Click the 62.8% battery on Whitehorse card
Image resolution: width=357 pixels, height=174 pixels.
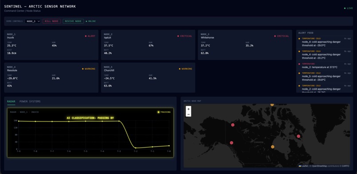point(205,53)
